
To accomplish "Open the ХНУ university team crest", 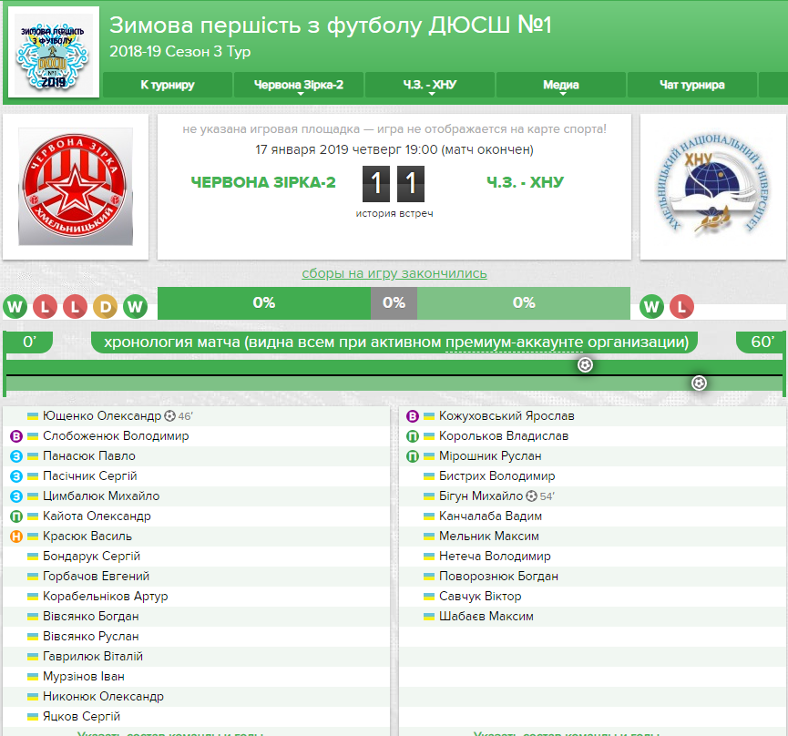I will (x=713, y=186).
